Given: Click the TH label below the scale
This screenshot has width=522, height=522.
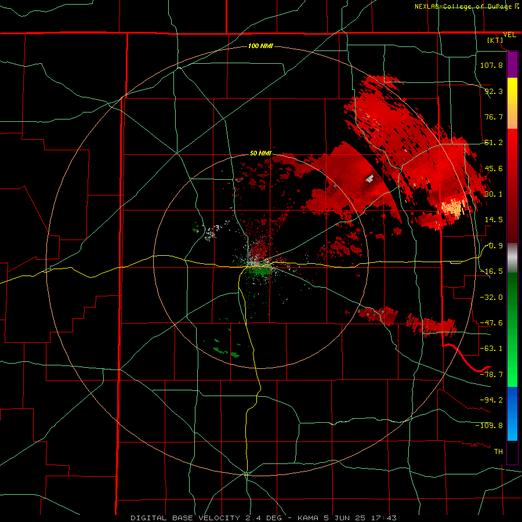Looking at the screenshot, I should click(498, 451).
